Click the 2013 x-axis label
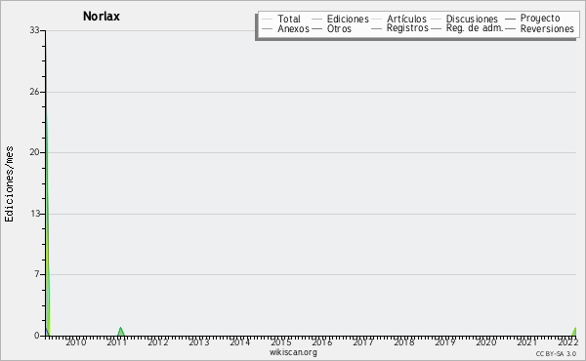The width and height of the screenshot is (586, 361). [199, 341]
